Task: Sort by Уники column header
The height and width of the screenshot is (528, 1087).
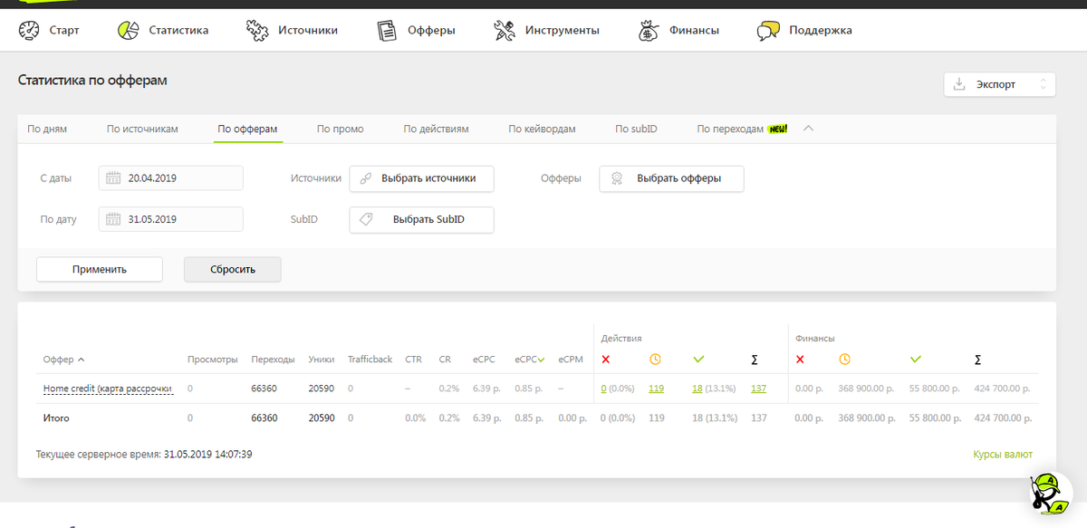Action: pos(322,360)
